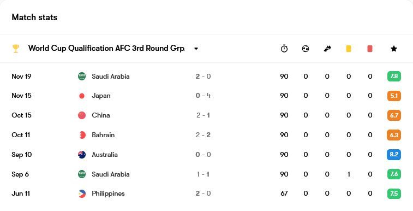
Task: Select the China opponent link
Action: coord(101,115)
